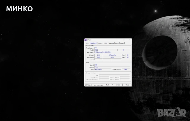Click the Southbridge vendor Intel value
This screenshot has height=121, width=190.
[99, 57]
